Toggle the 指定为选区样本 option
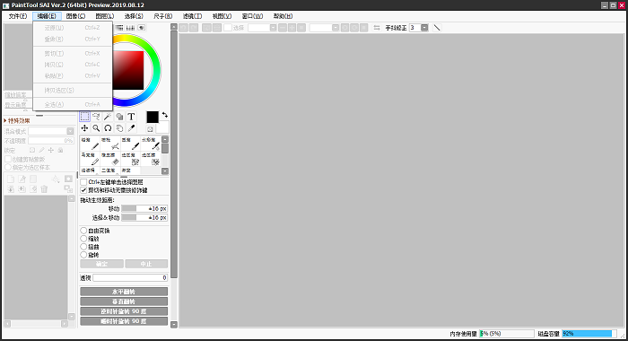 tap(7, 167)
